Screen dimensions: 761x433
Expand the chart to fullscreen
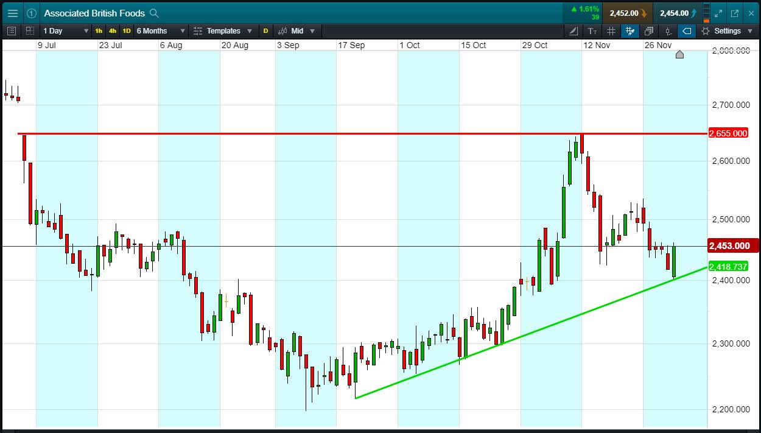(718, 13)
